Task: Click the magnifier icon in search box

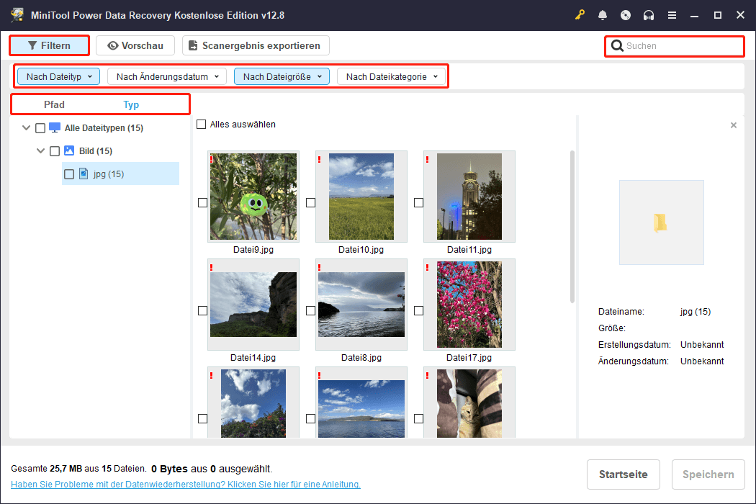Action: point(617,46)
